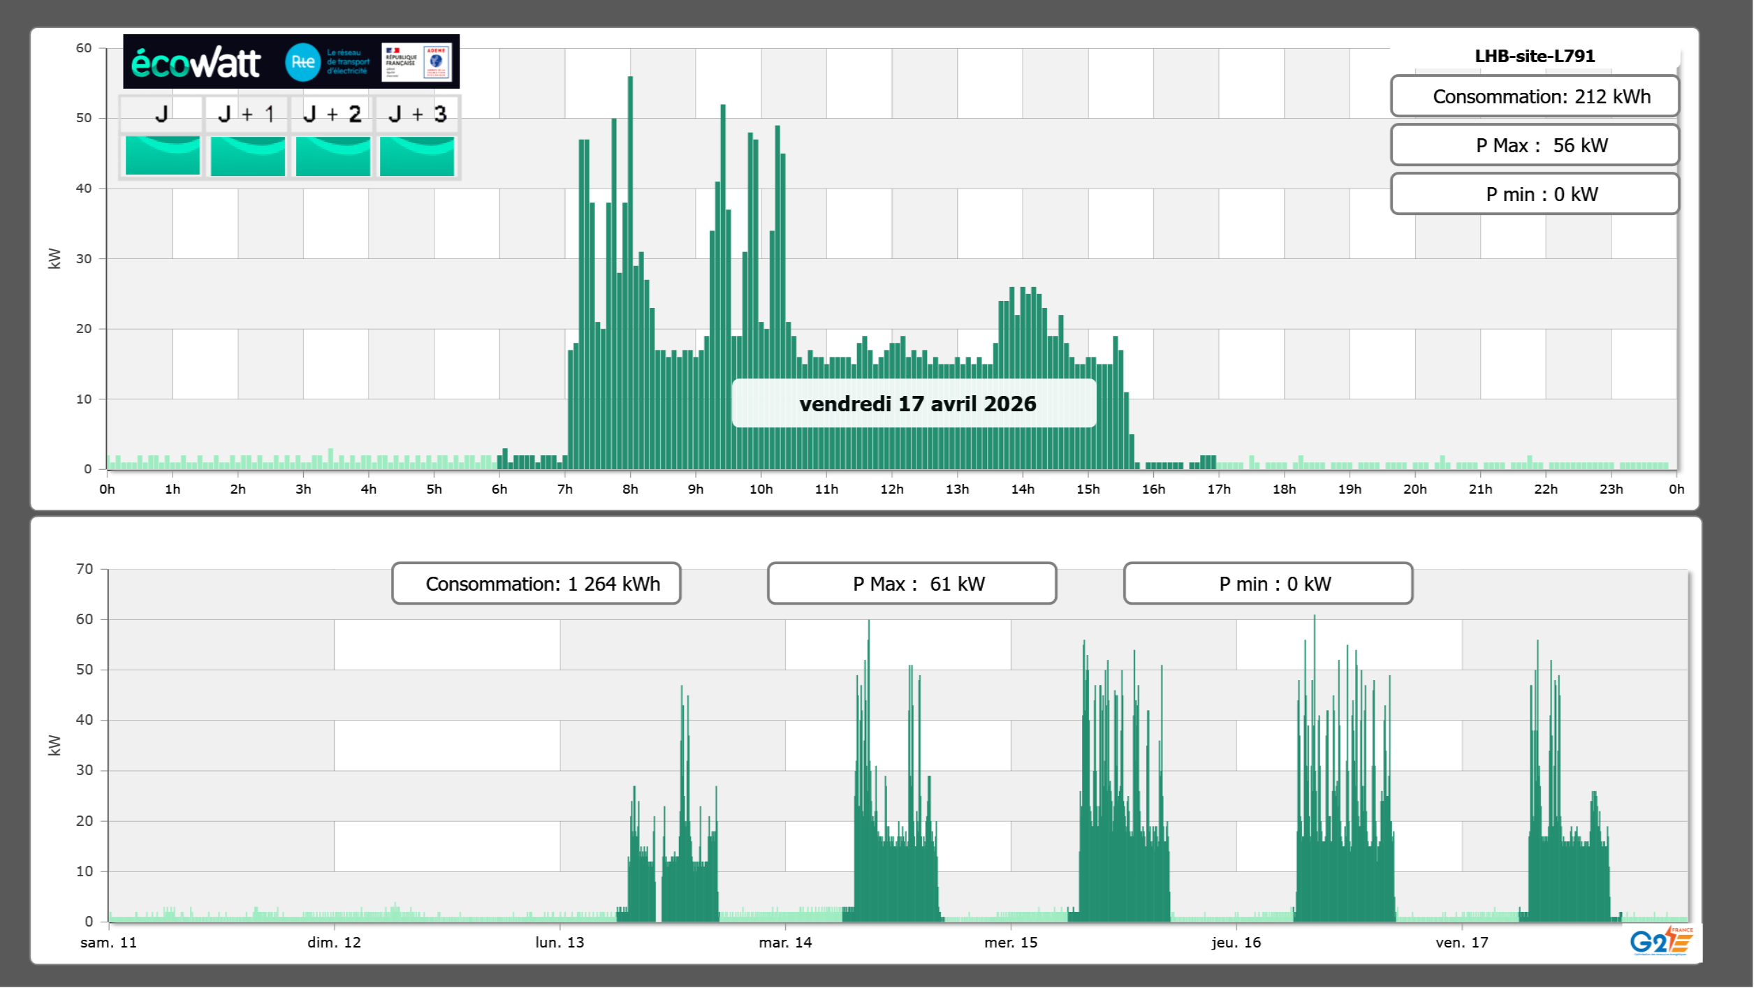Viewport: 1754px width, 988px height.
Task: Click the green J + 3 signal tile
Action: (x=417, y=155)
